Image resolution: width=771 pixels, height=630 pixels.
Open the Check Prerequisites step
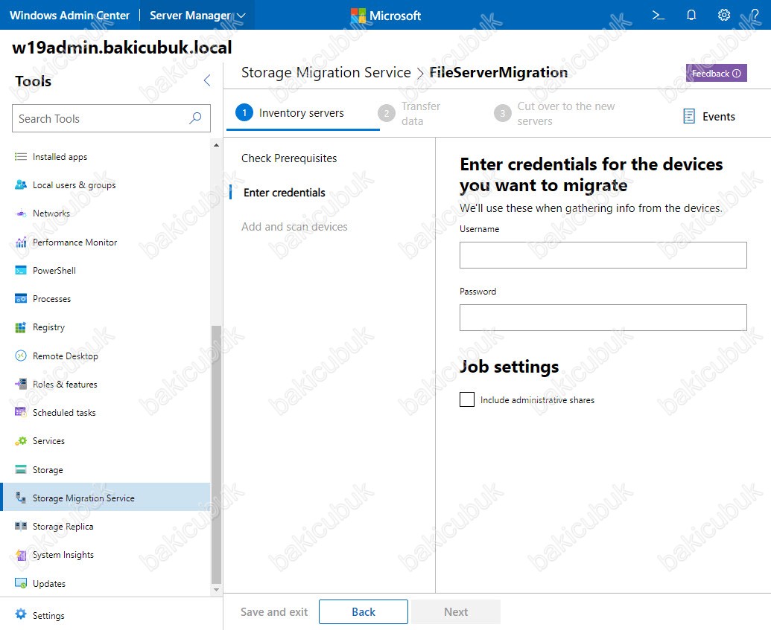289,158
